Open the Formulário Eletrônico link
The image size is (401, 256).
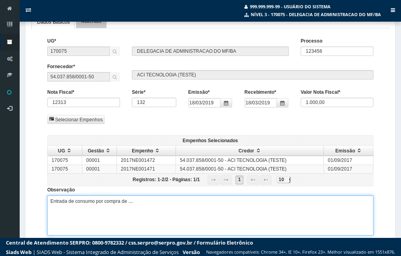coord(225,243)
